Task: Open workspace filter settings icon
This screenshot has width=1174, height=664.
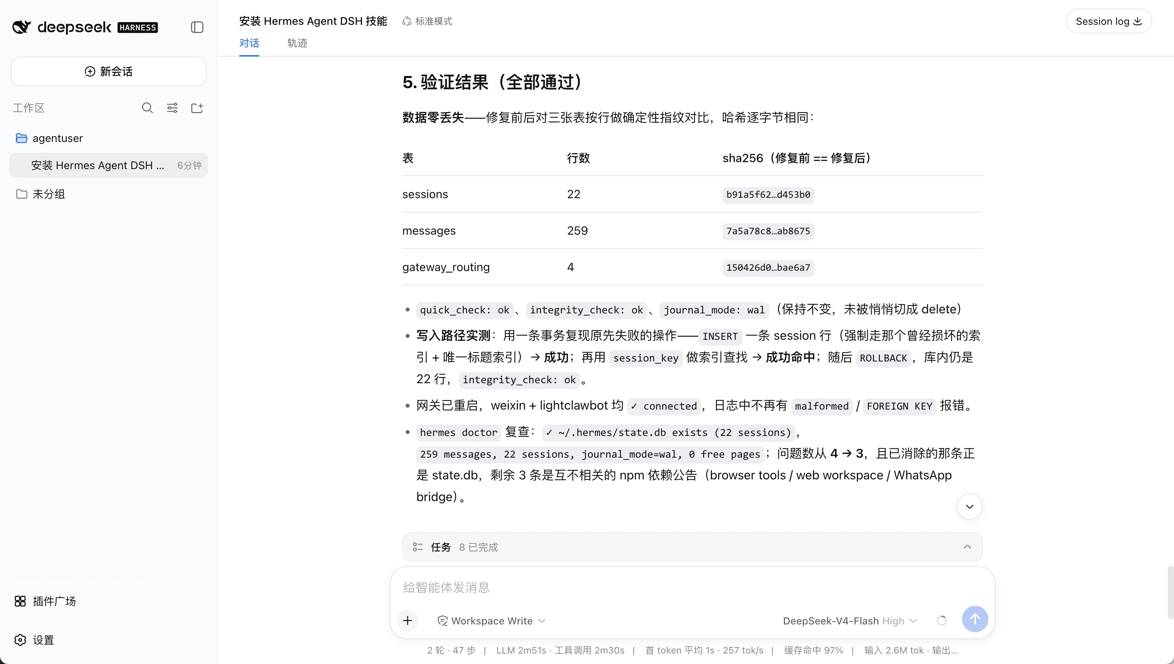Action: (172, 108)
